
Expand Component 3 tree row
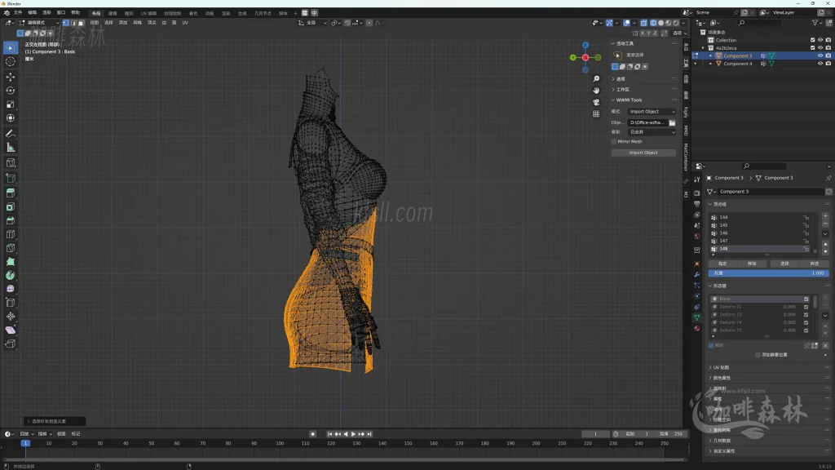[710, 55]
